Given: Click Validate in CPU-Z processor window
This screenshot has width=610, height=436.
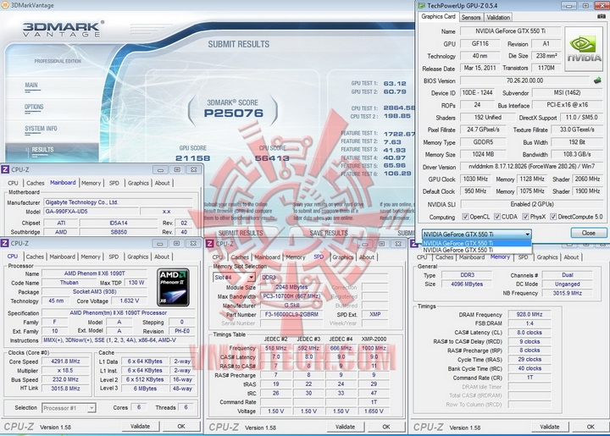Looking at the screenshot, I should (x=140, y=427).
